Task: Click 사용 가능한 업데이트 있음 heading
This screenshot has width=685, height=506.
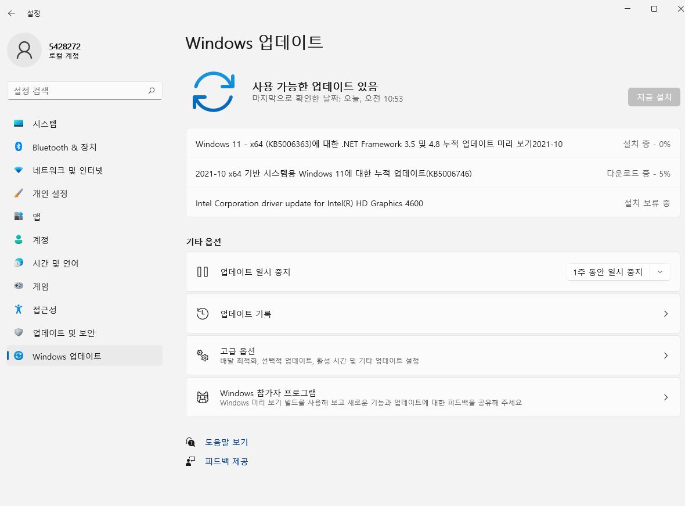Action: [315, 86]
